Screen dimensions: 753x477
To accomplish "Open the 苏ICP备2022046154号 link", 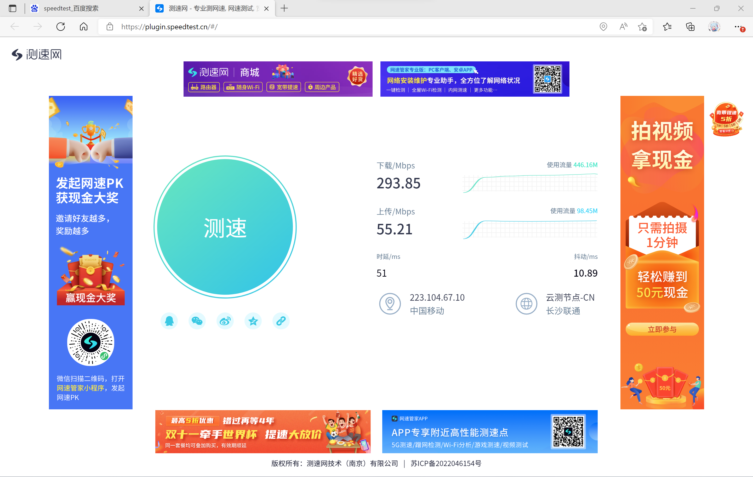I will coord(446,464).
